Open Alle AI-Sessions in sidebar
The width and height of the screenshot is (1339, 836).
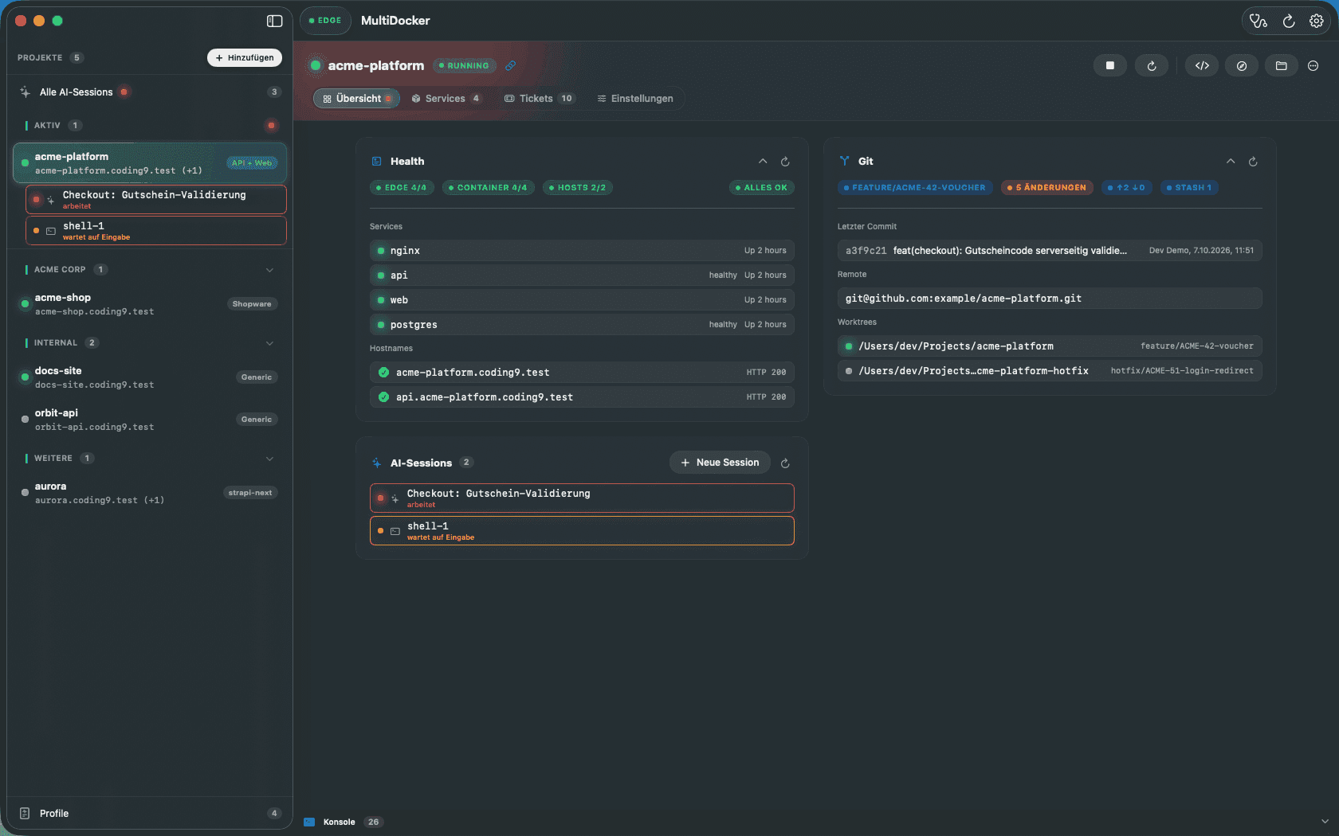(x=151, y=92)
